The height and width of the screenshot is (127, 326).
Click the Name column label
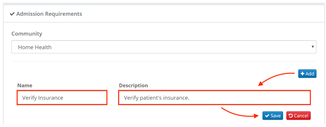(25, 85)
